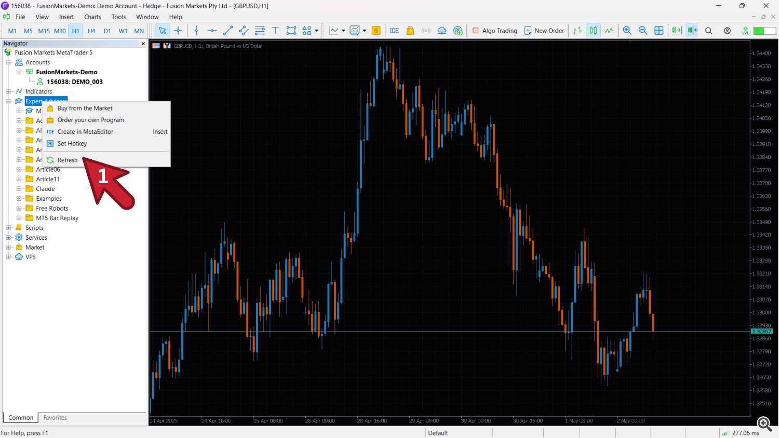Close the Navigator panel
The height and width of the screenshot is (438, 779).
click(143, 44)
